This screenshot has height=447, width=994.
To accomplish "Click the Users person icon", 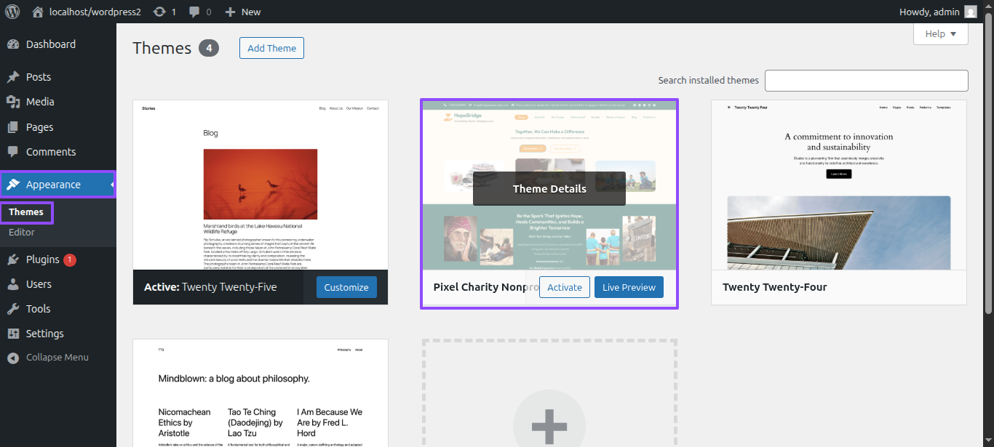I will (x=13, y=284).
